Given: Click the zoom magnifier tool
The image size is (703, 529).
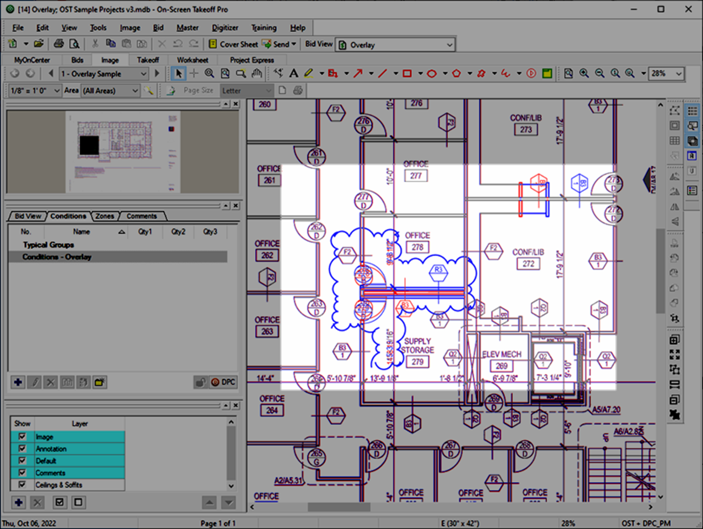Looking at the screenshot, I should (209, 73).
